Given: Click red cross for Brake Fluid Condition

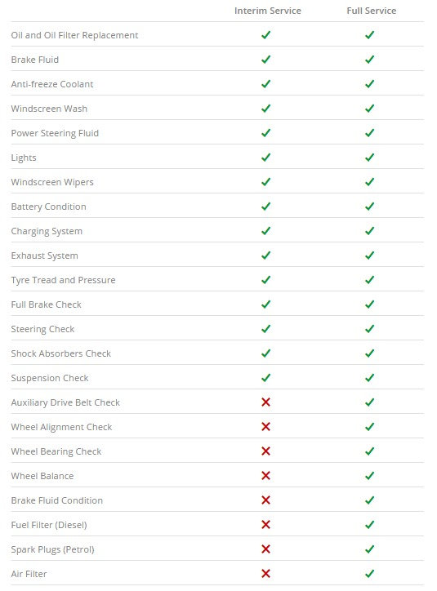Looking at the screenshot, I should click(265, 500).
